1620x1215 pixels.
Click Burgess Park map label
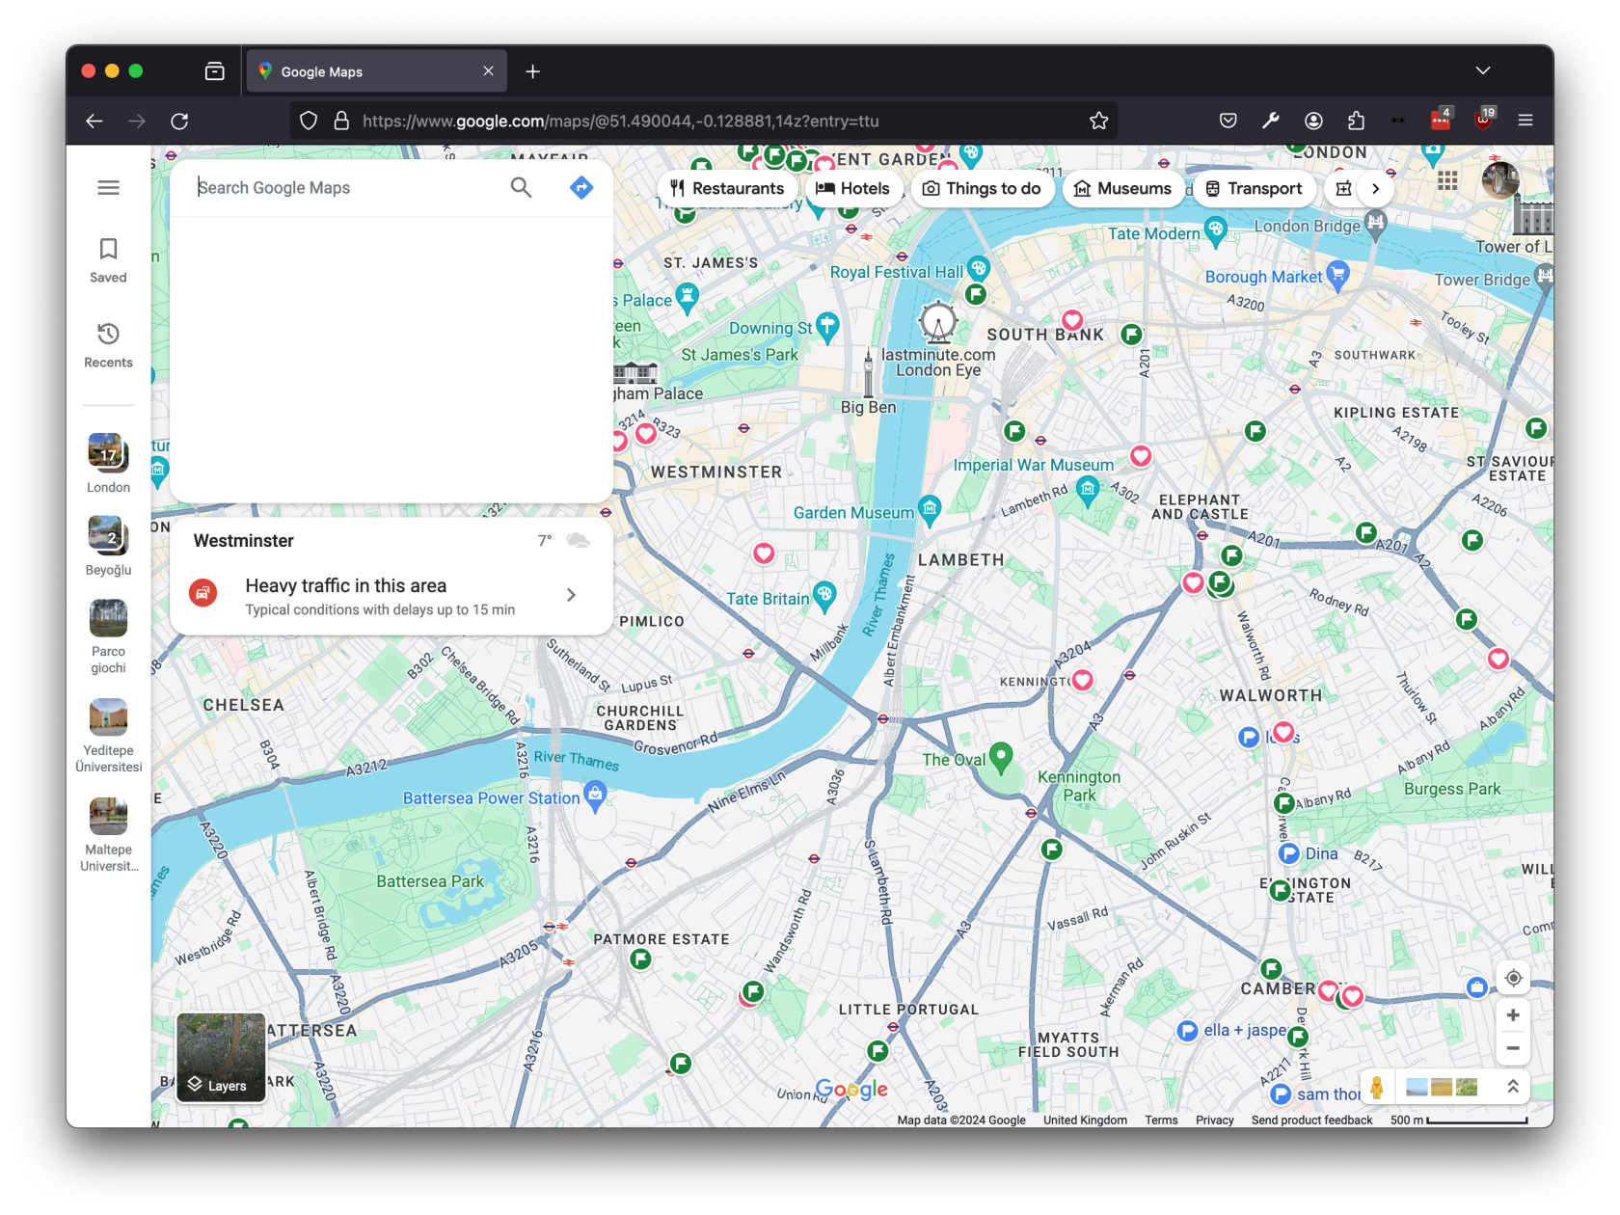click(1452, 789)
